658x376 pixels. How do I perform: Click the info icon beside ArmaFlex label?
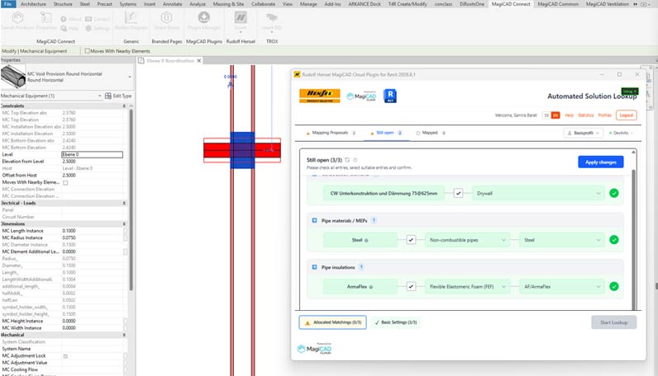coord(371,287)
